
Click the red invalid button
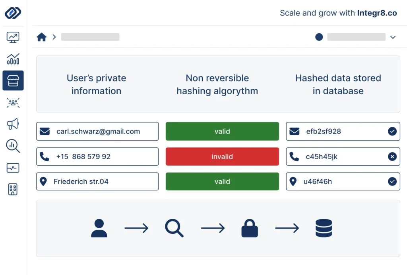(222, 157)
